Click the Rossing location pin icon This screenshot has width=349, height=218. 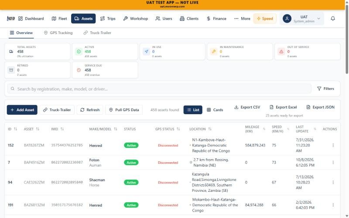[191, 162]
